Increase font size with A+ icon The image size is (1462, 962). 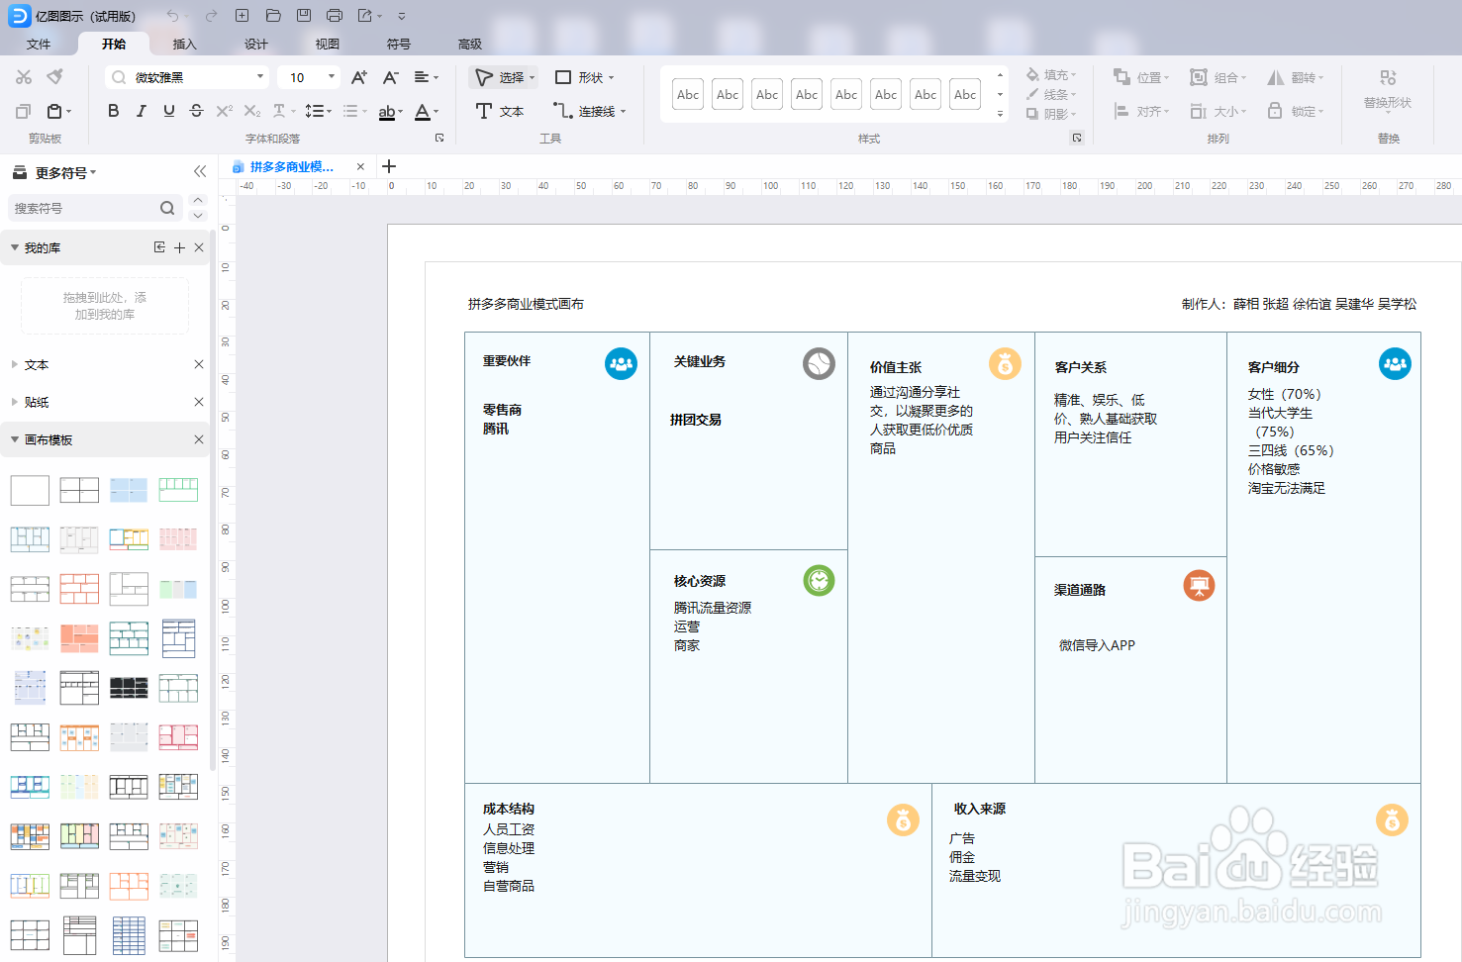point(359,77)
